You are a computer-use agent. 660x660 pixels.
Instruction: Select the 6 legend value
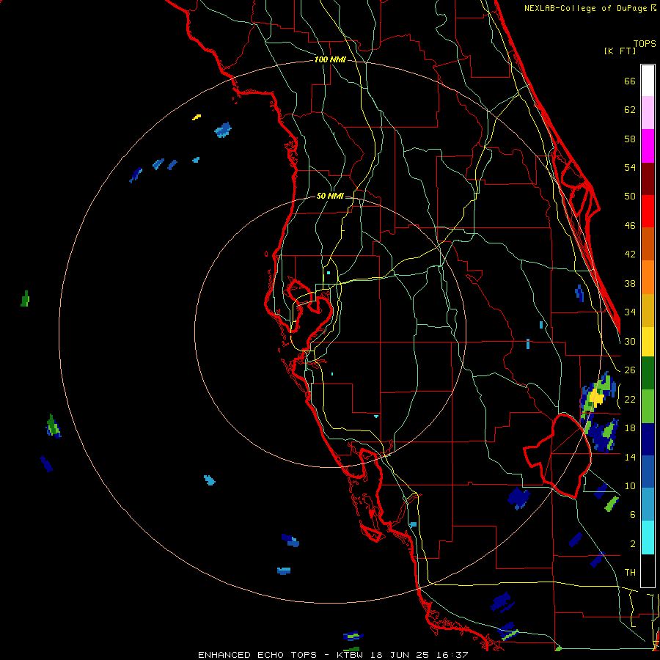pos(633,515)
